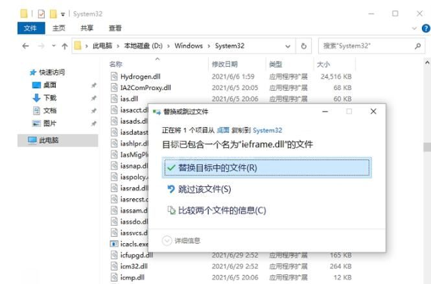Open the Explorer help icon
431x284 pixels.
(x=426, y=29)
